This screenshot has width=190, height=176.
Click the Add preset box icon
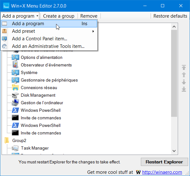tap(4, 31)
